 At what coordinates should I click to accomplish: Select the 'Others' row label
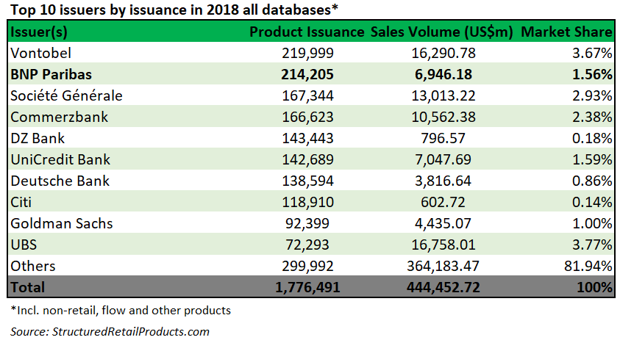(33, 266)
